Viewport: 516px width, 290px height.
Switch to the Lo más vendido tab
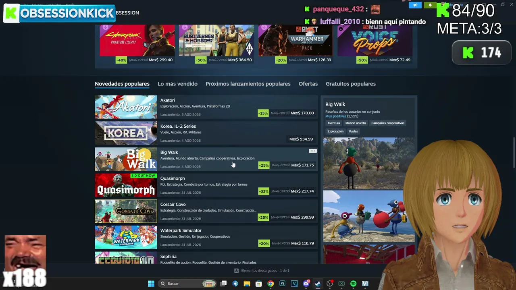coord(177,84)
